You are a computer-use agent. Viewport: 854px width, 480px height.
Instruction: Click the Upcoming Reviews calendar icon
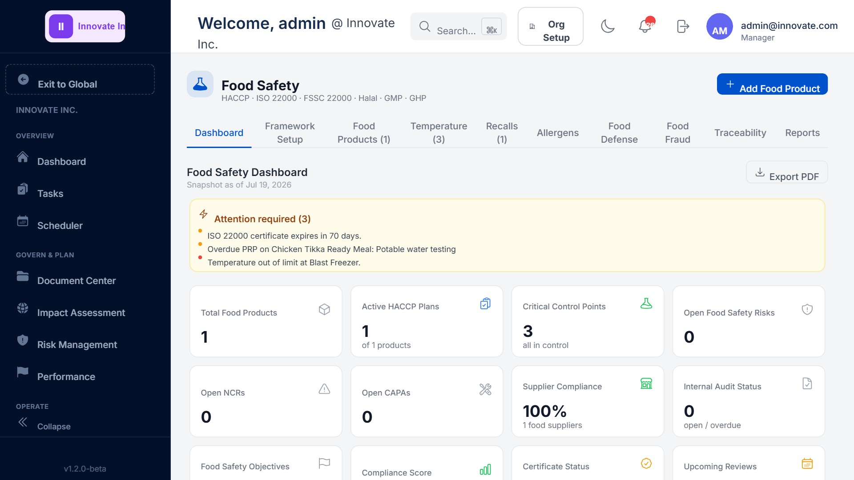pos(807,464)
